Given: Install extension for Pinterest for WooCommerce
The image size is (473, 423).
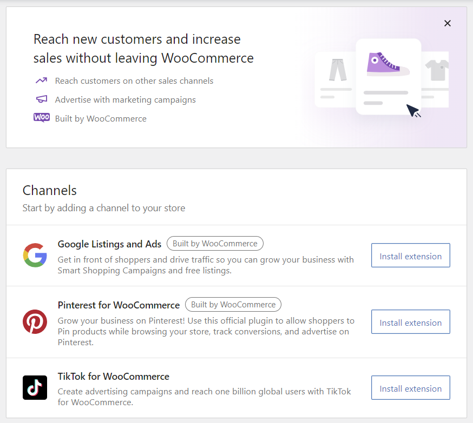Looking at the screenshot, I should (x=410, y=321).
